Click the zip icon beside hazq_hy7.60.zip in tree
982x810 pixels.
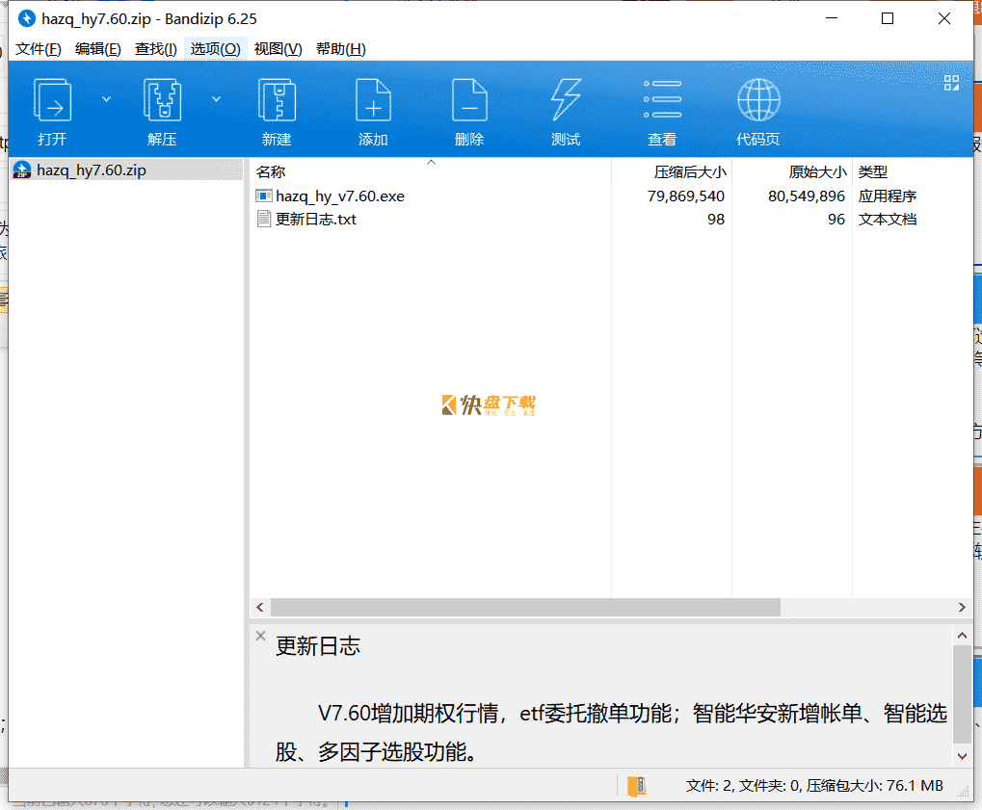click(x=22, y=170)
